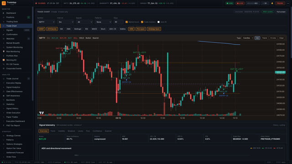Click the Confirmation checkmark icon
The width and height of the screenshot is (292, 164).
(x=4, y=35)
